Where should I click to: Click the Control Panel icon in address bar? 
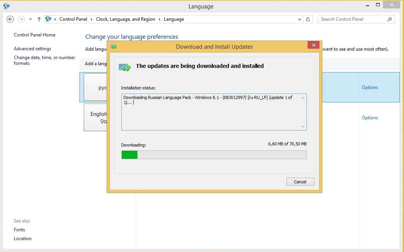click(x=48, y=19)
